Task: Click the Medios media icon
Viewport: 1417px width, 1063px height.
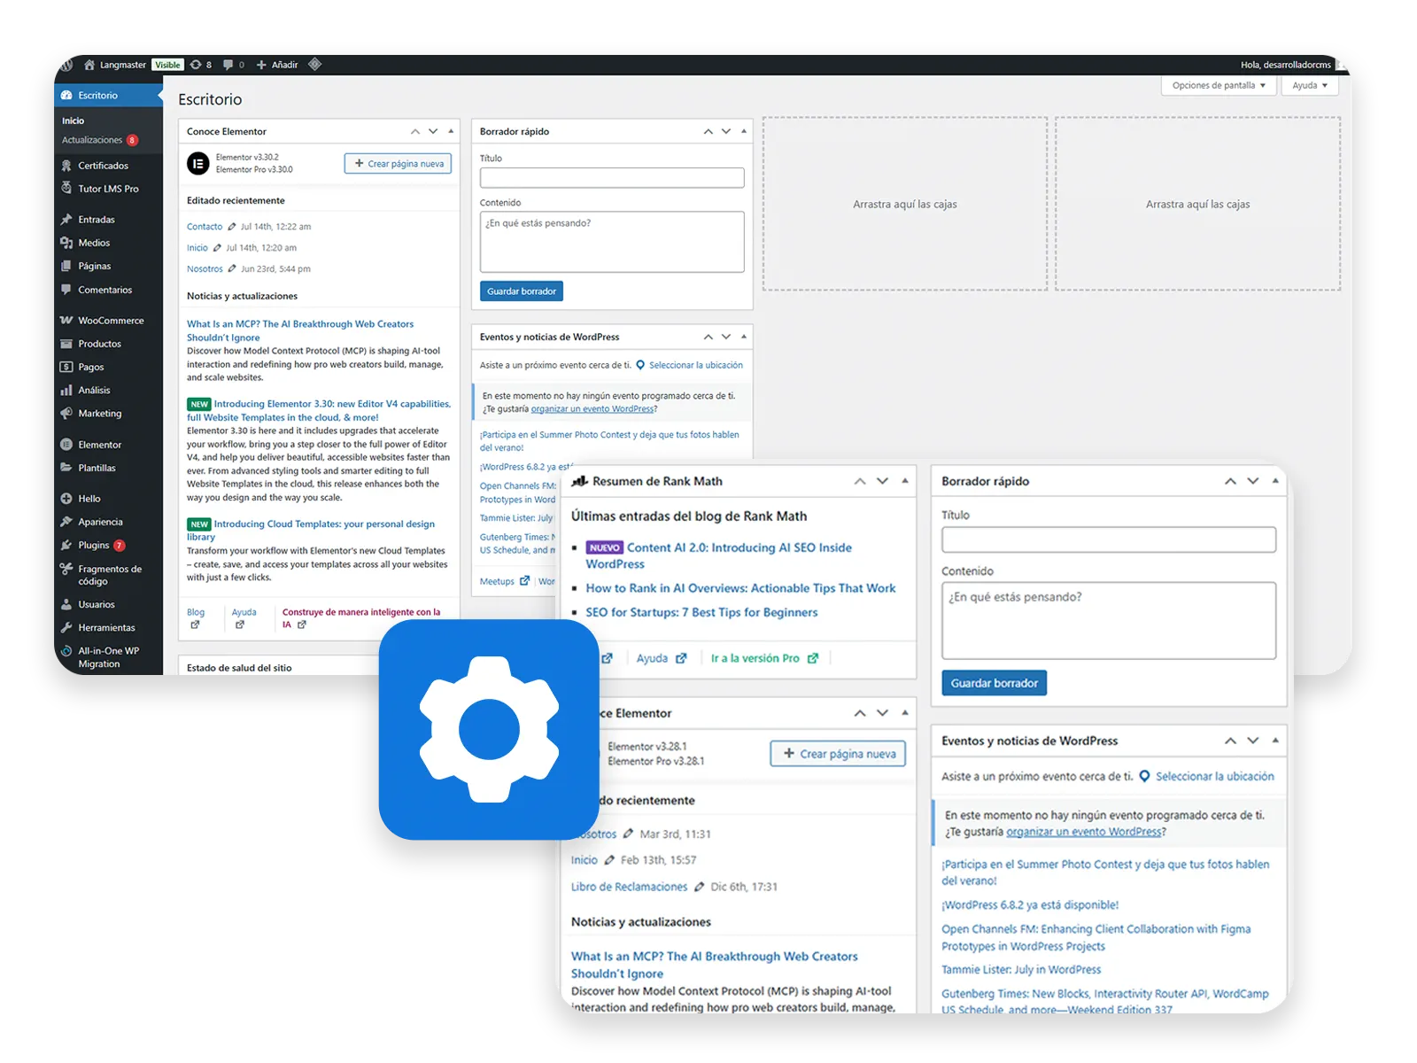Action: pyautogui.click(x=66, y=243)
